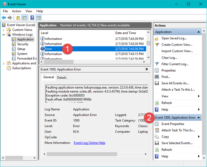Screen dimensions: 207x167
Task: Click the Open Saved Log folder icon
Action: 157,38
